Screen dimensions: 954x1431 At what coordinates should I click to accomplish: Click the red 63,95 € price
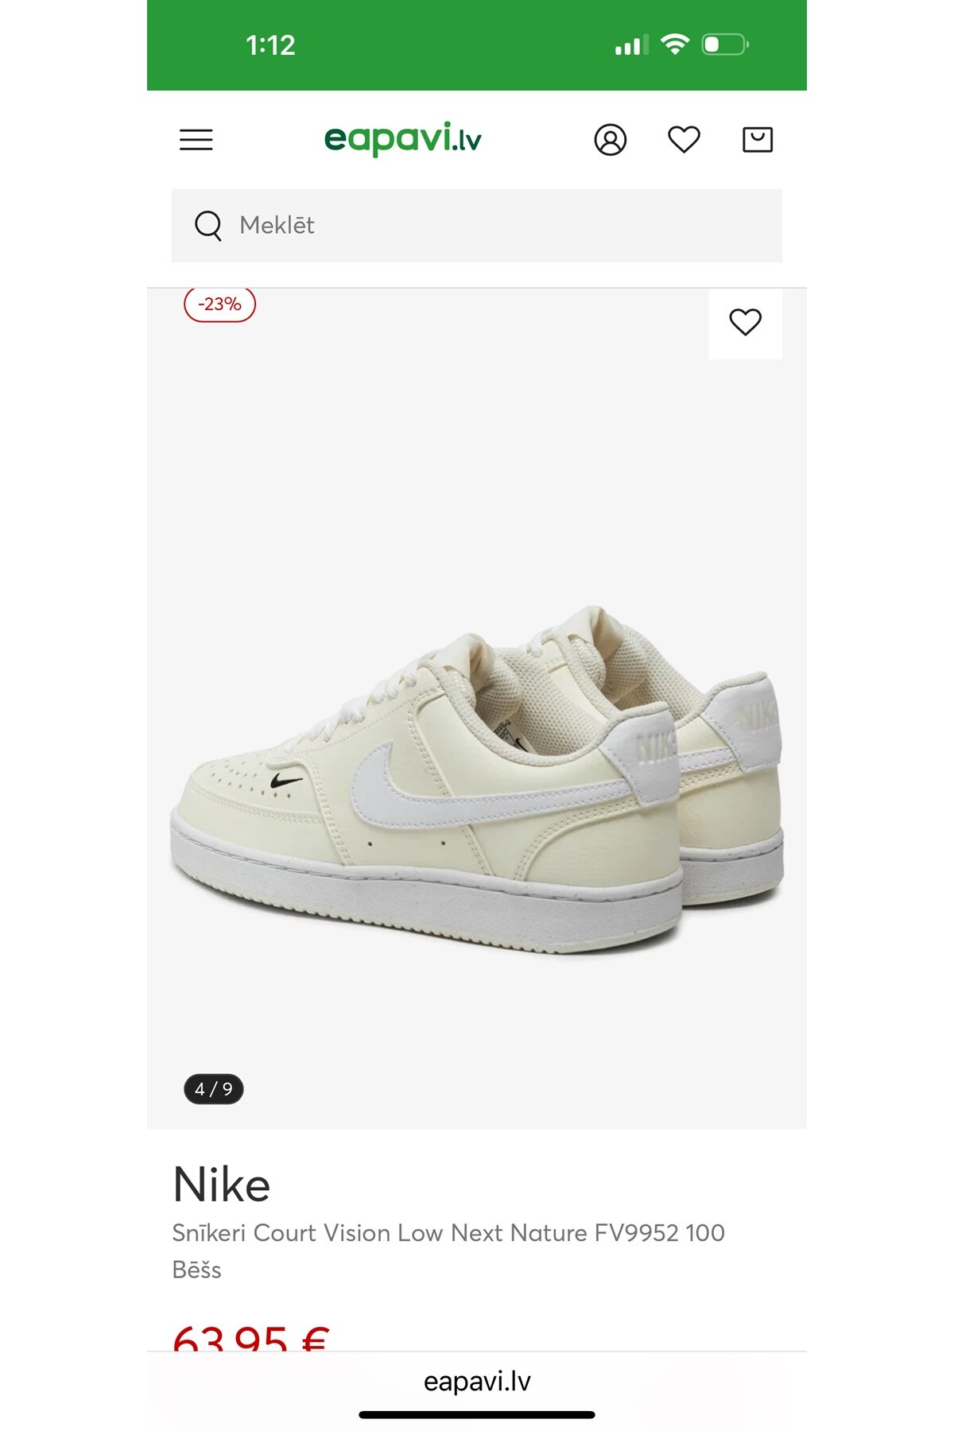pos(250,1338)
